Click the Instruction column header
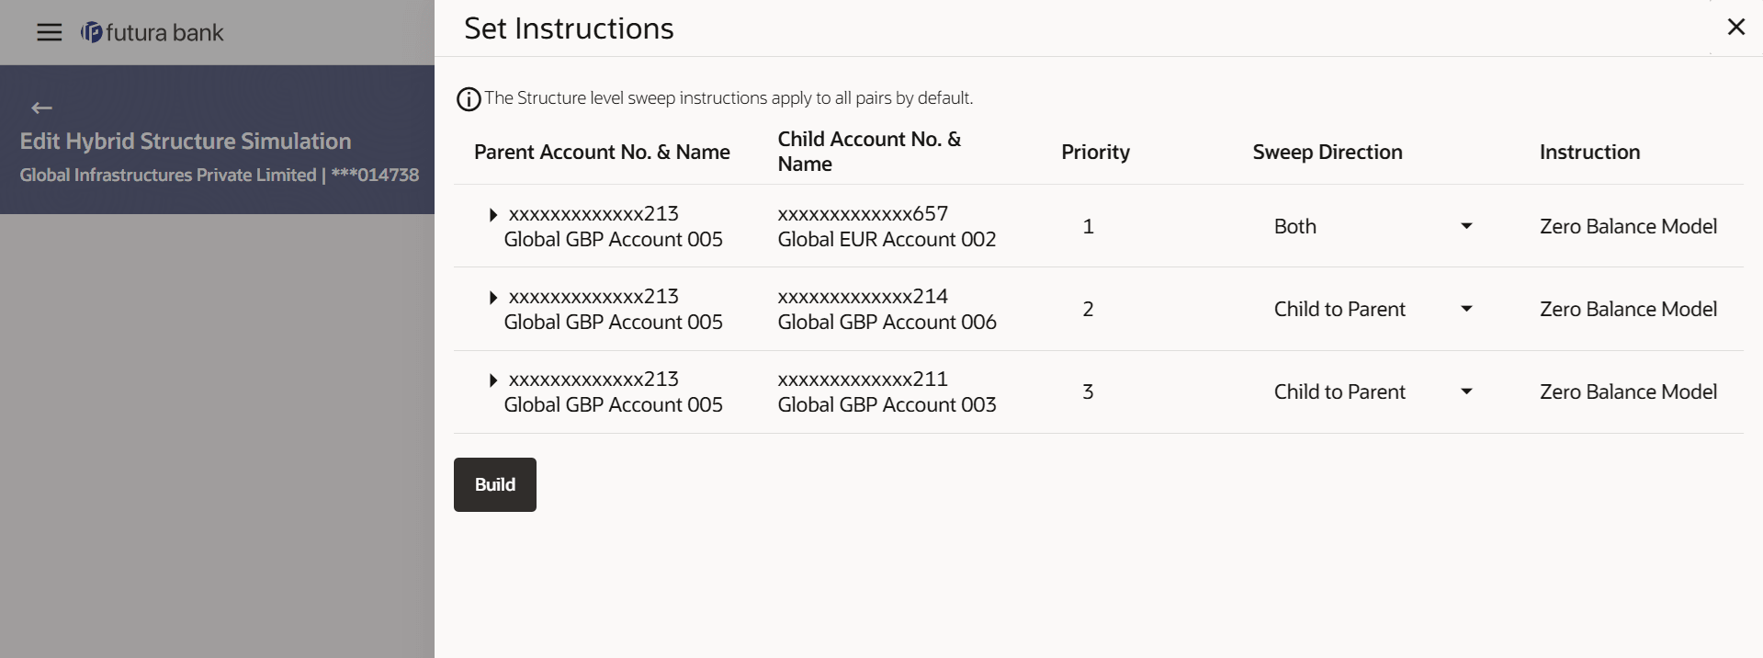1763x658 pixels. click(x=1588, y=153)
